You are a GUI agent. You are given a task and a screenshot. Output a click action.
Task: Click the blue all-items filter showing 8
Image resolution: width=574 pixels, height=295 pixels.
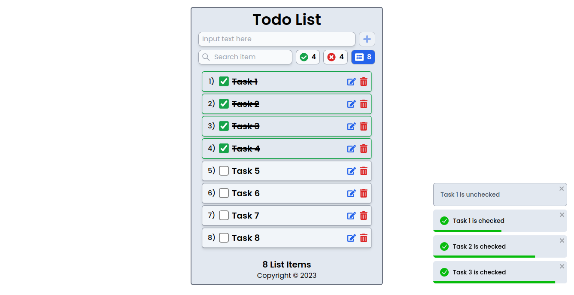pyautogui.click(x=363, y=57)
